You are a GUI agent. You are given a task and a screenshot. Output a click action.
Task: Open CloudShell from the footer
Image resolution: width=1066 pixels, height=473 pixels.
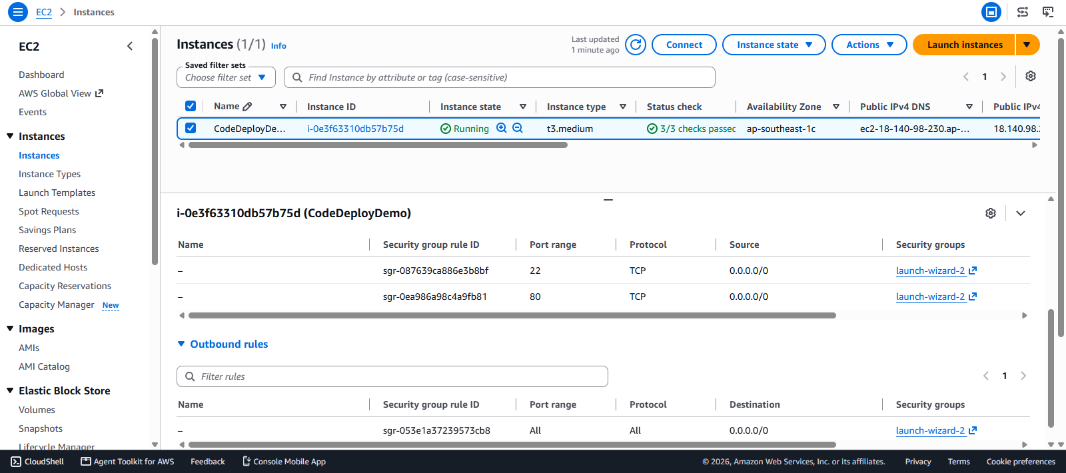coord(38,462)
